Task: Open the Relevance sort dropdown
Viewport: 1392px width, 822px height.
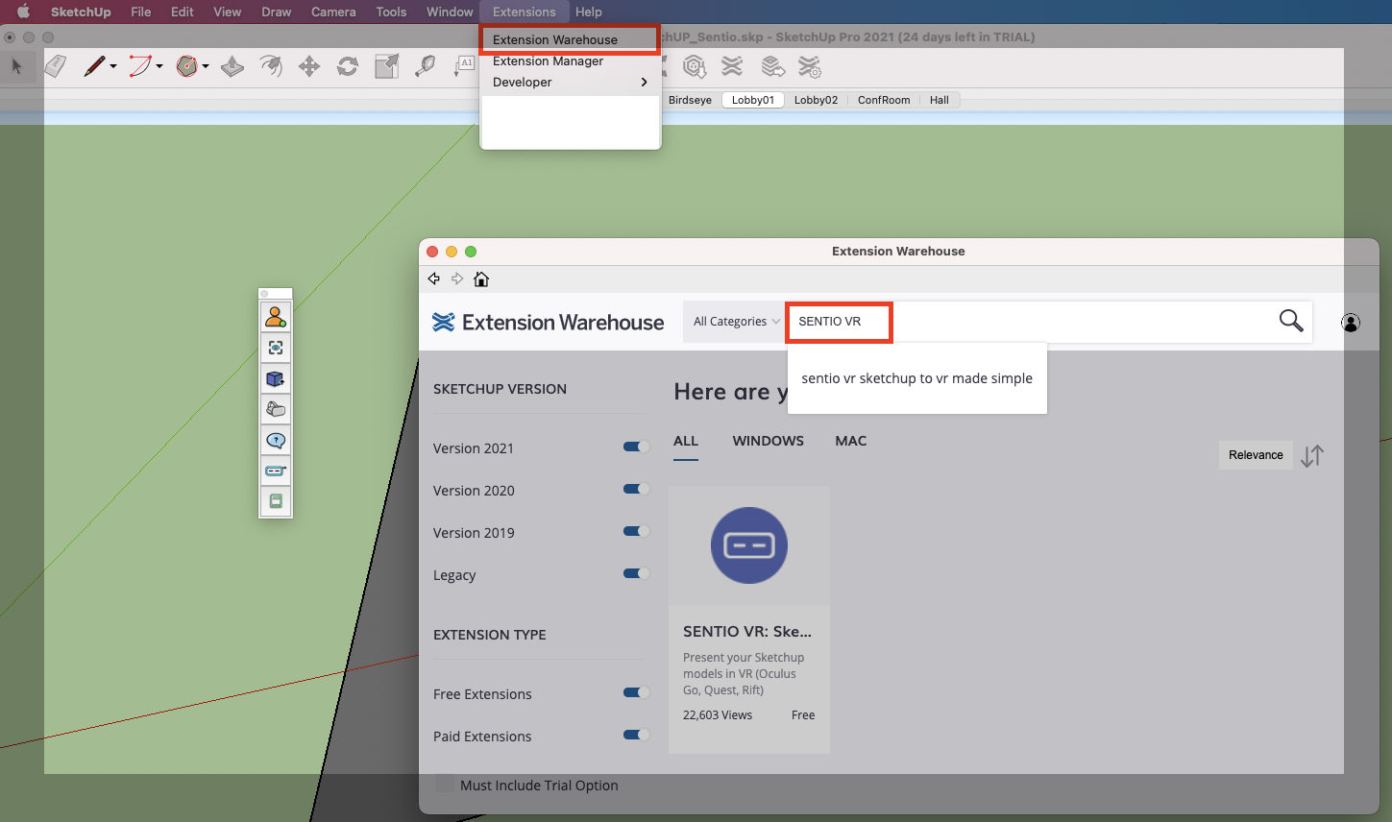Action: [1256, 455]
